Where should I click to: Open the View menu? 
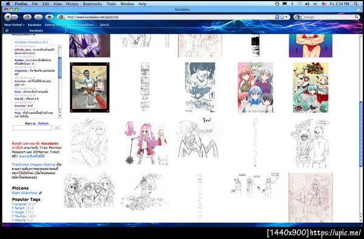58,4
